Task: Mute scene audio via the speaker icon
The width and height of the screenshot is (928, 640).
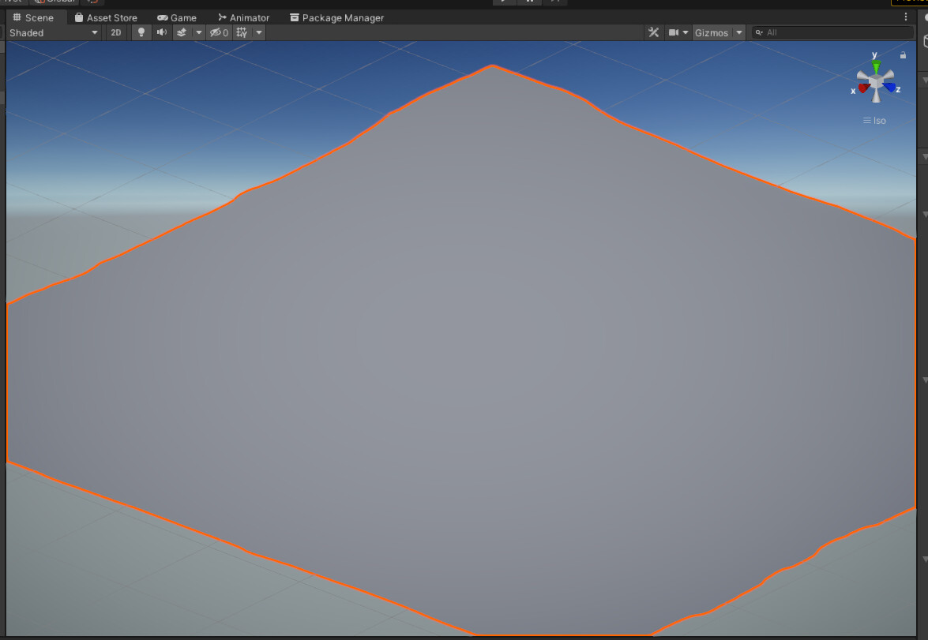Action: click(161, 32)
